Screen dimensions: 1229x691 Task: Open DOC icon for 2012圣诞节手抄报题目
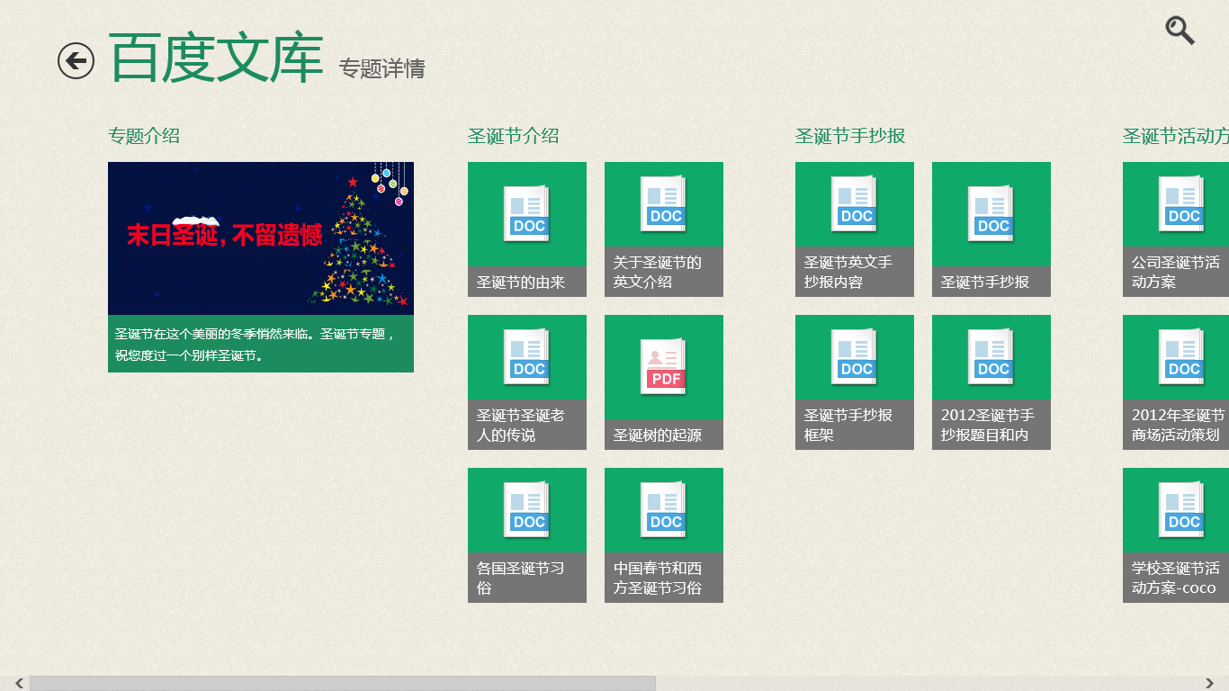(x=991, y=357)
